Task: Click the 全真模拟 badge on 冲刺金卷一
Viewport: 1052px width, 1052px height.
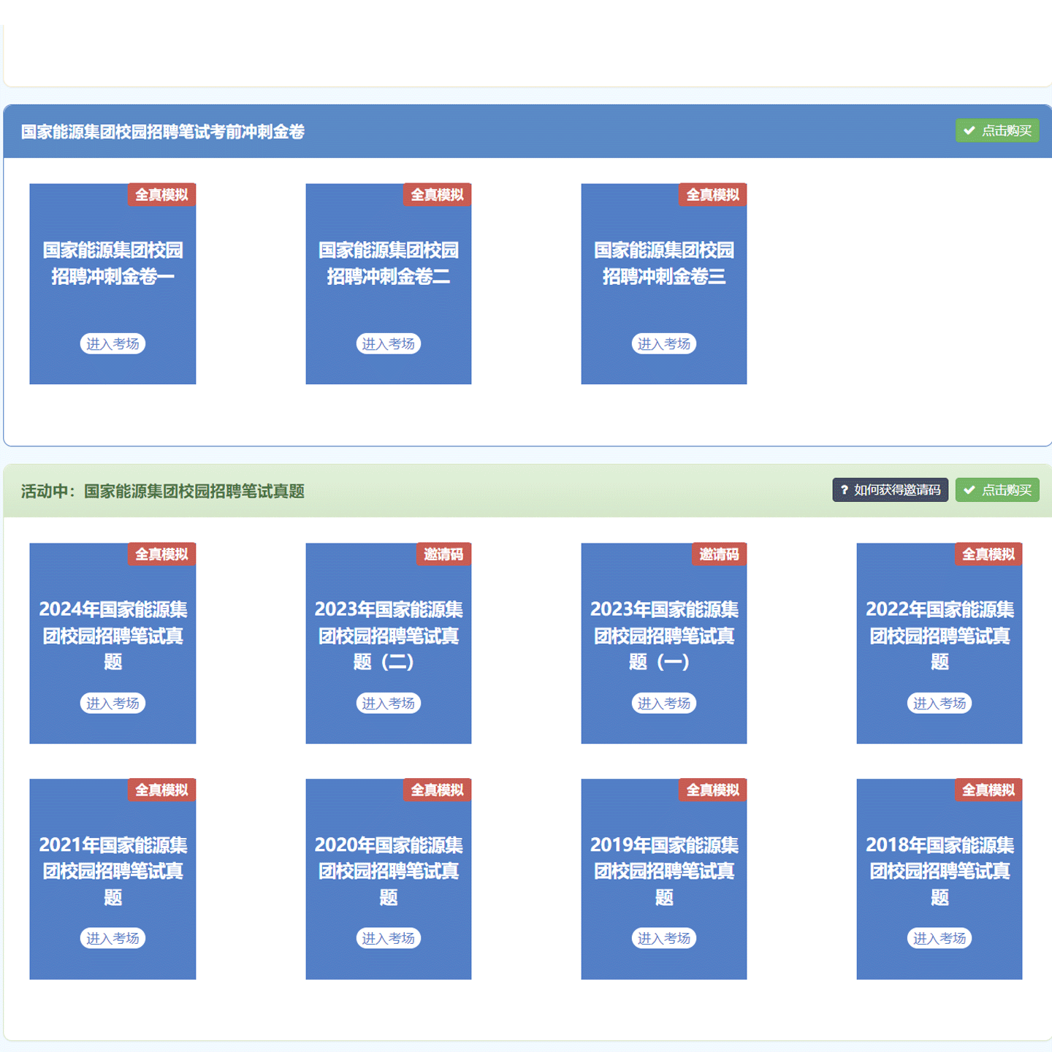Action: click(x=162, y=195)
